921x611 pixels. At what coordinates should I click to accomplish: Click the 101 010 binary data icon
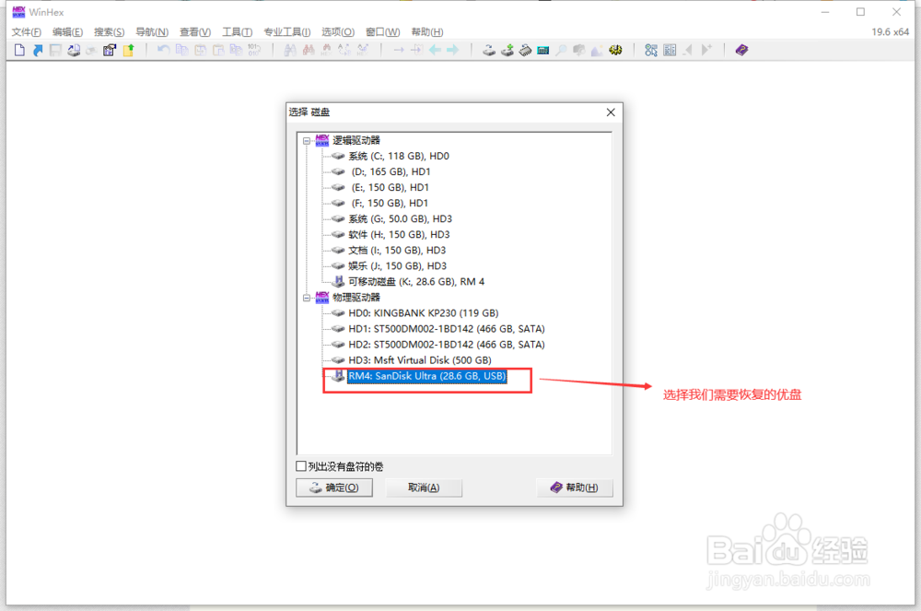point(254,50)
